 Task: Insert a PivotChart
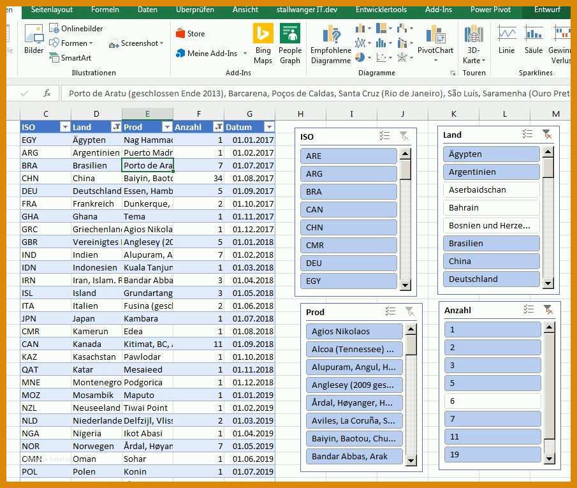point(435,40)
